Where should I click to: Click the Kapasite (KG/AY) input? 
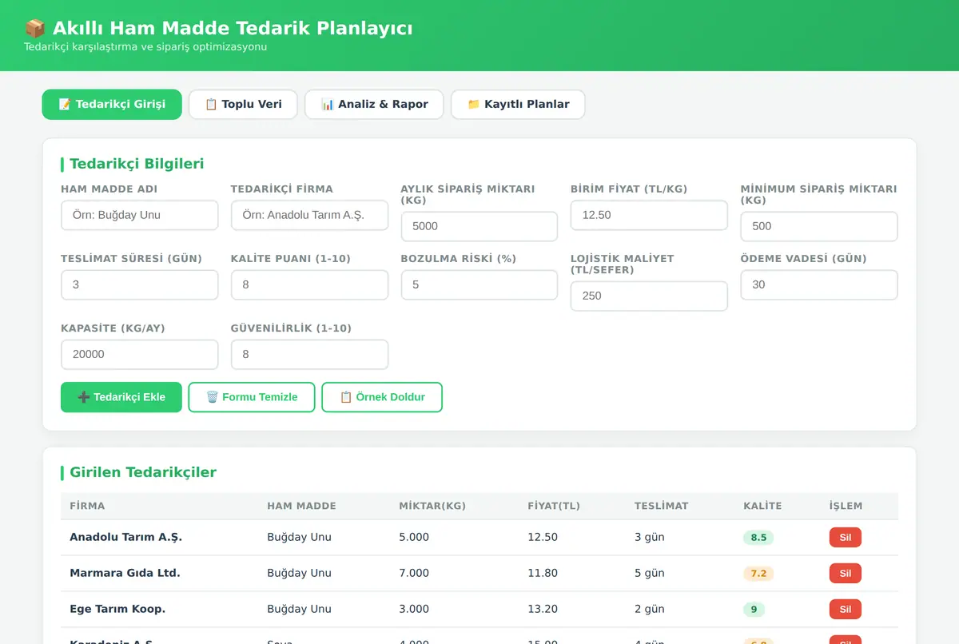[x=140, y=354]
